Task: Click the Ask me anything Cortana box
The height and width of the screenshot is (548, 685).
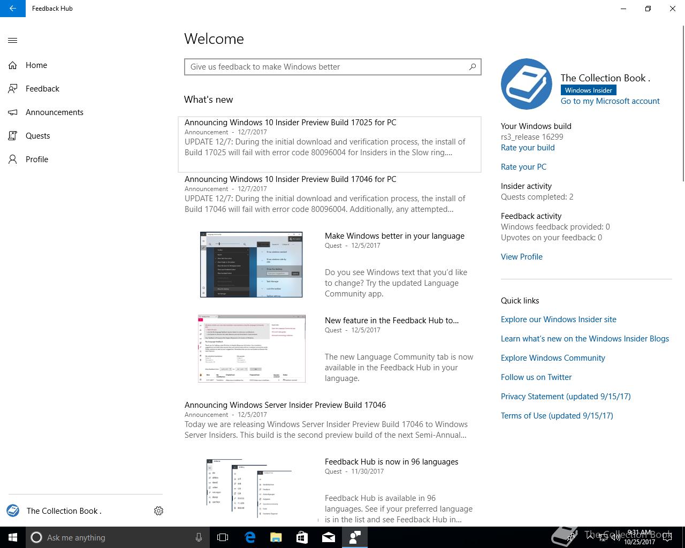Action: click(117, 537)
